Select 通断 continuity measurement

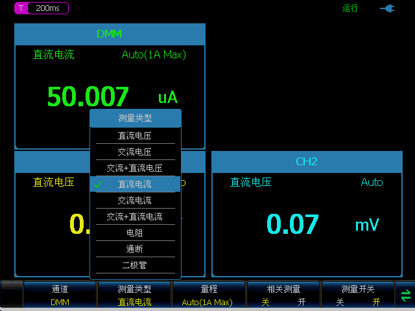[135, 249]
